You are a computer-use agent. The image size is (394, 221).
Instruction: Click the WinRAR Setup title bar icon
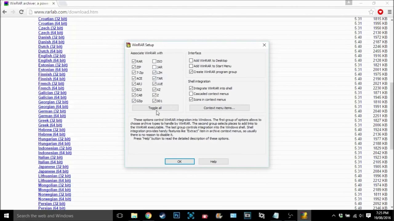(128, 45)
